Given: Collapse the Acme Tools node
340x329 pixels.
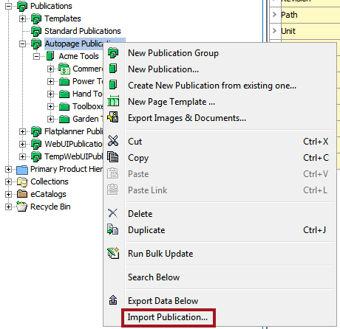Looking at the screenshot, I should coord(36,56).
